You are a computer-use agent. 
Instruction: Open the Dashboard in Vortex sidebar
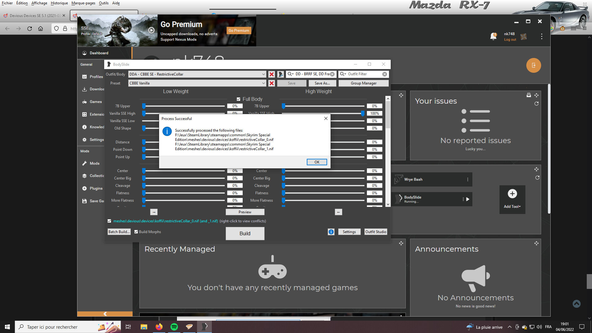click(99, 53)
